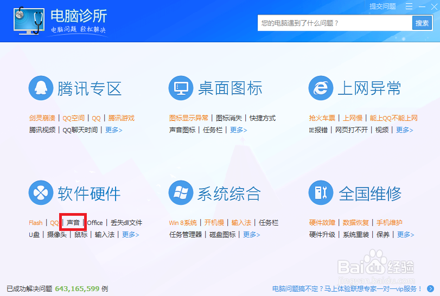Click the 搜索 button
The image size is (440, 296).
coord(422,23)
